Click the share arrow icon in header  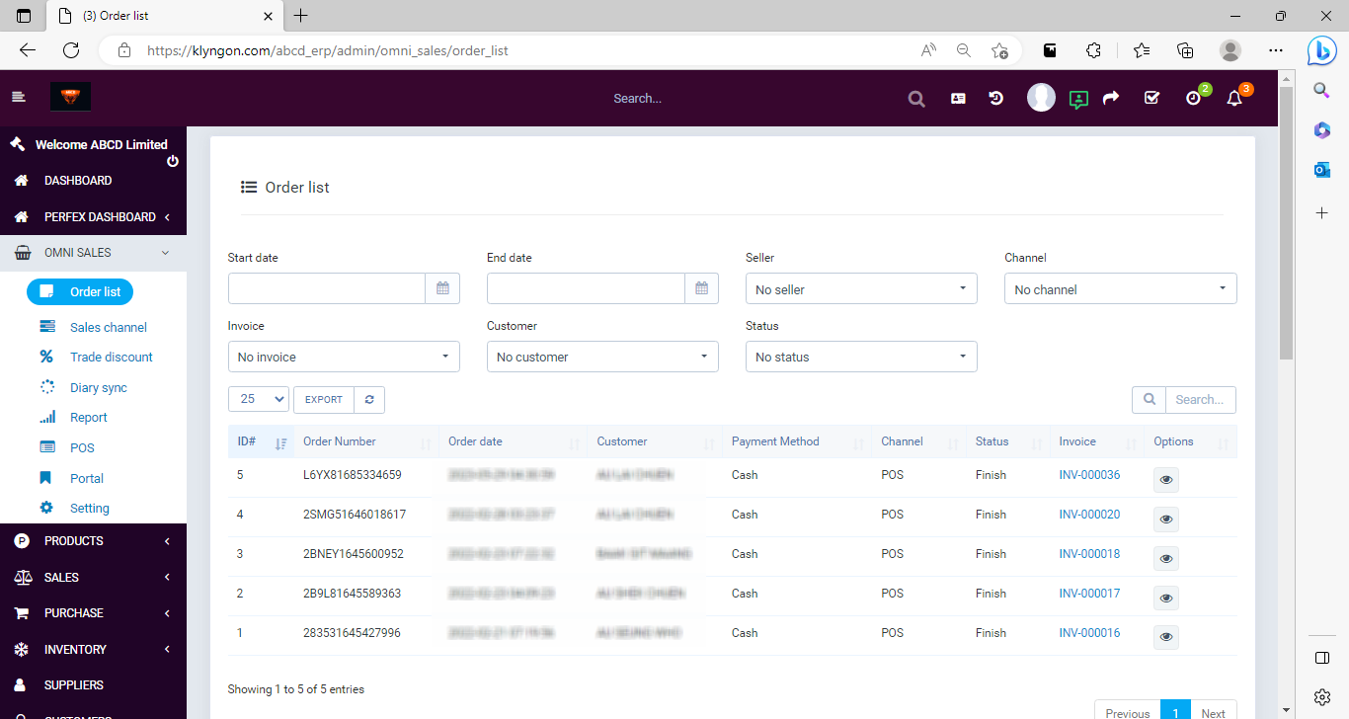pos(1111,98)
